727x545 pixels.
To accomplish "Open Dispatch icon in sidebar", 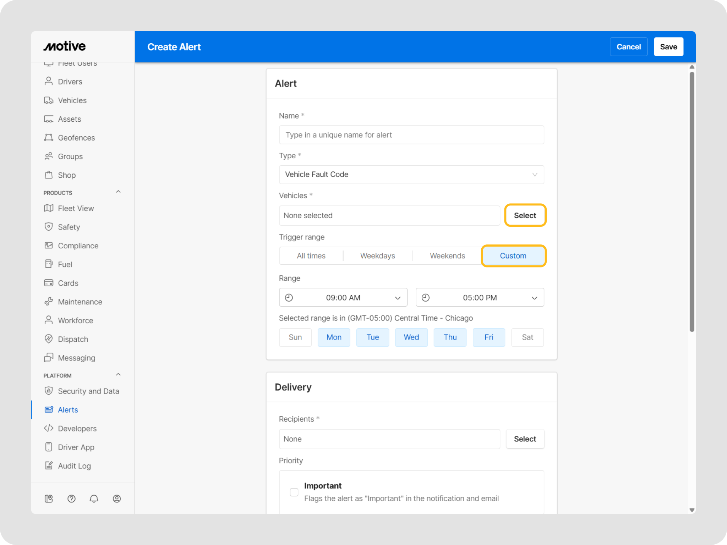I will click(49, 339).
